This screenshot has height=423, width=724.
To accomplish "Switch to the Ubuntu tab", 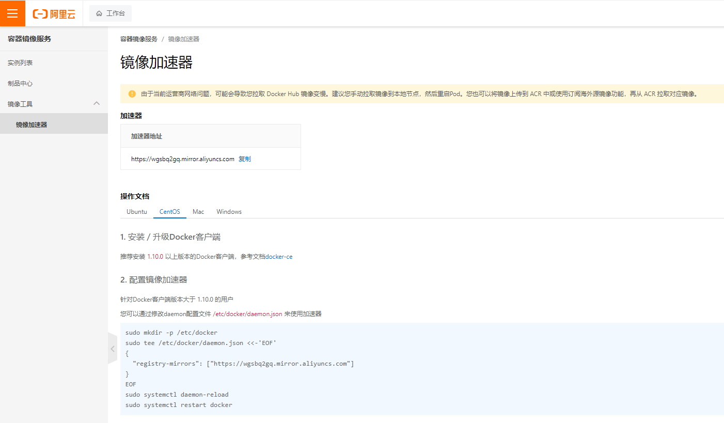I will click(x=137, y=212).
